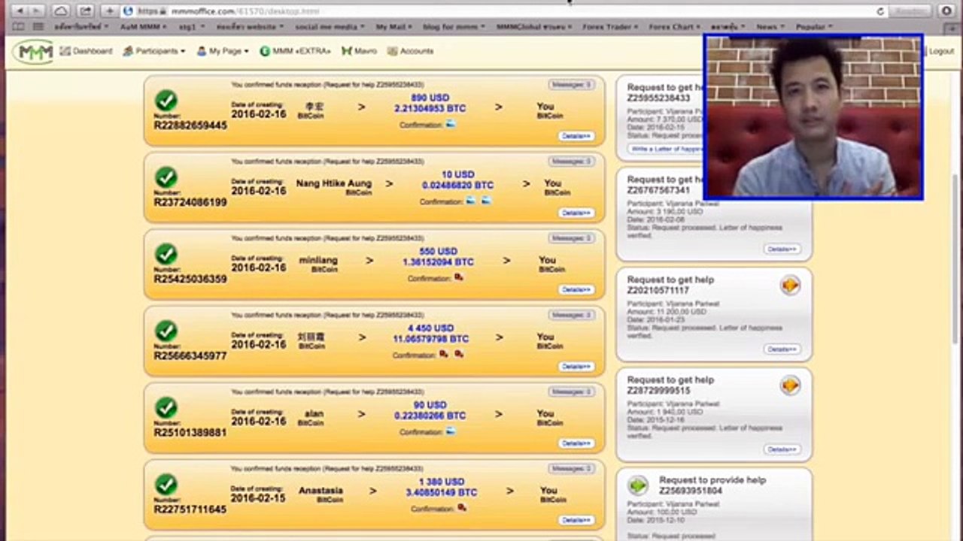963x541 pixels.
Task: Open Details for request Z28729999515
Action: (x=782, y=449)
